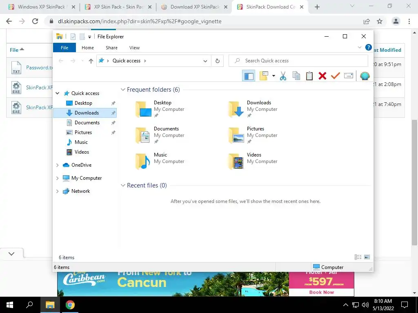Switch to the Download XP SkinPack tab

tap(195, 7)
